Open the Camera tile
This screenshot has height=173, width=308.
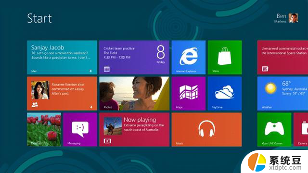[301, 129]
